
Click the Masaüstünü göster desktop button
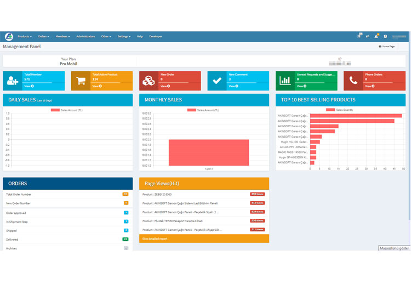394,248
